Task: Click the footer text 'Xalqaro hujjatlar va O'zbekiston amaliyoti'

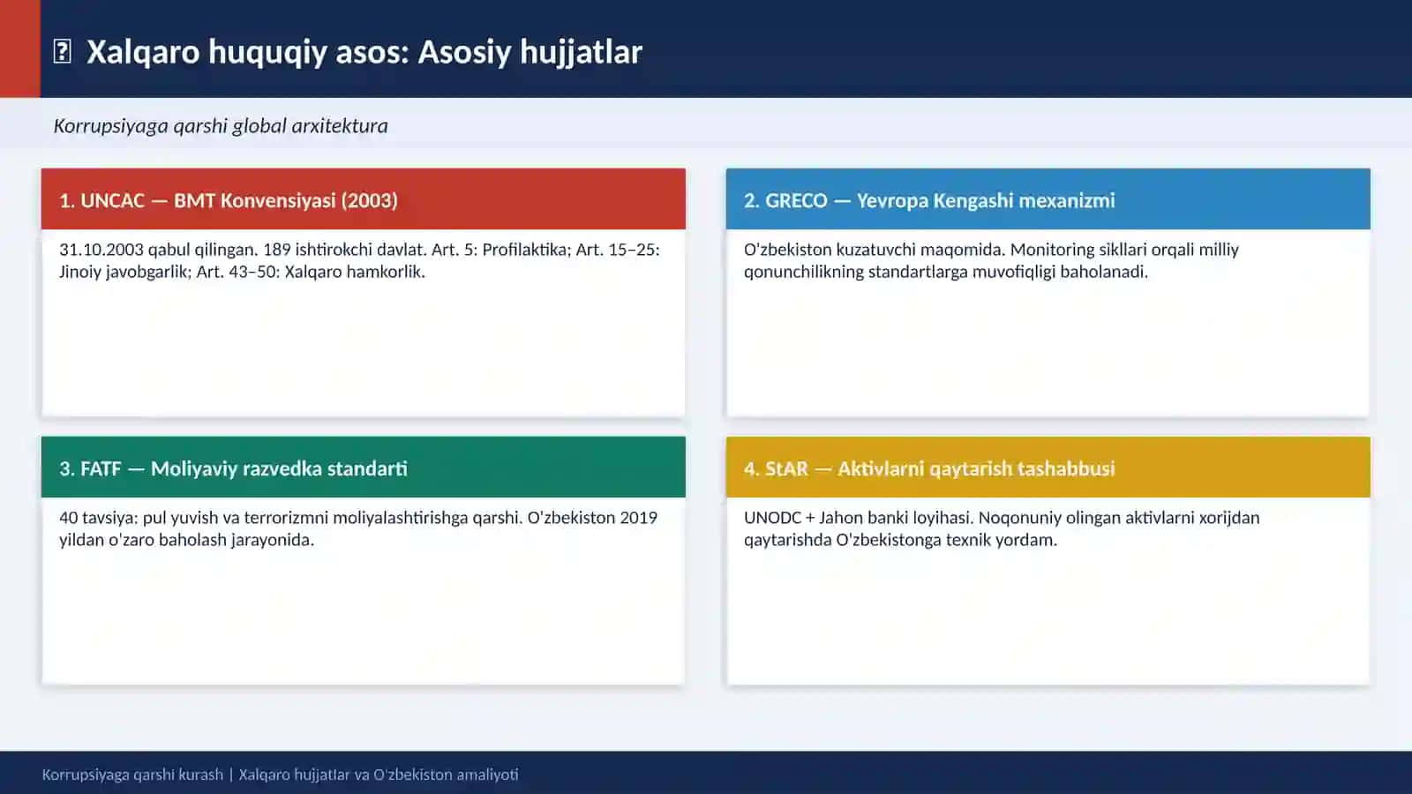Action: (379, 775)
